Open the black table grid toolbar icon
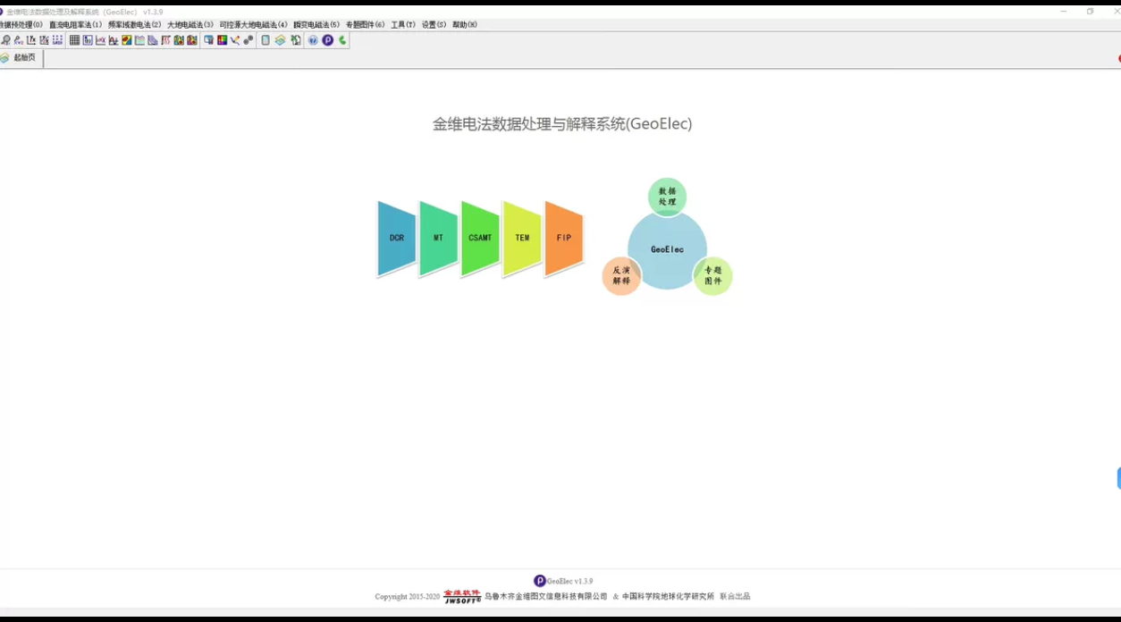The image size is (1121, 622). tap(74, 40)
